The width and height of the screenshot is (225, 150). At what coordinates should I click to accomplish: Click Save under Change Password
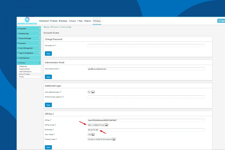48,53
